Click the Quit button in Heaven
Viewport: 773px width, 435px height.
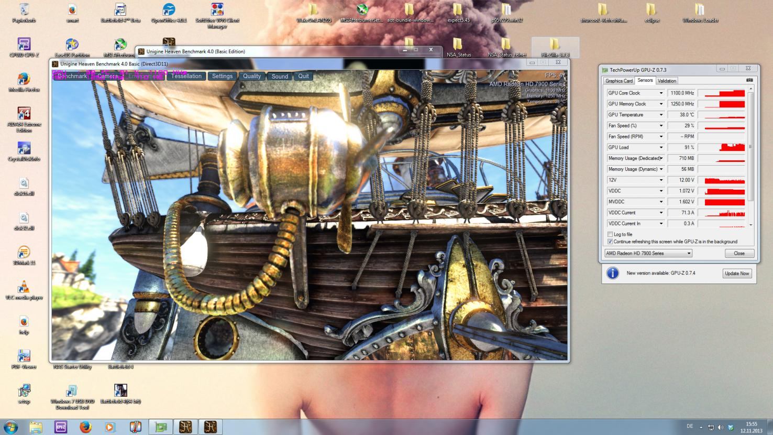(304, 76)
